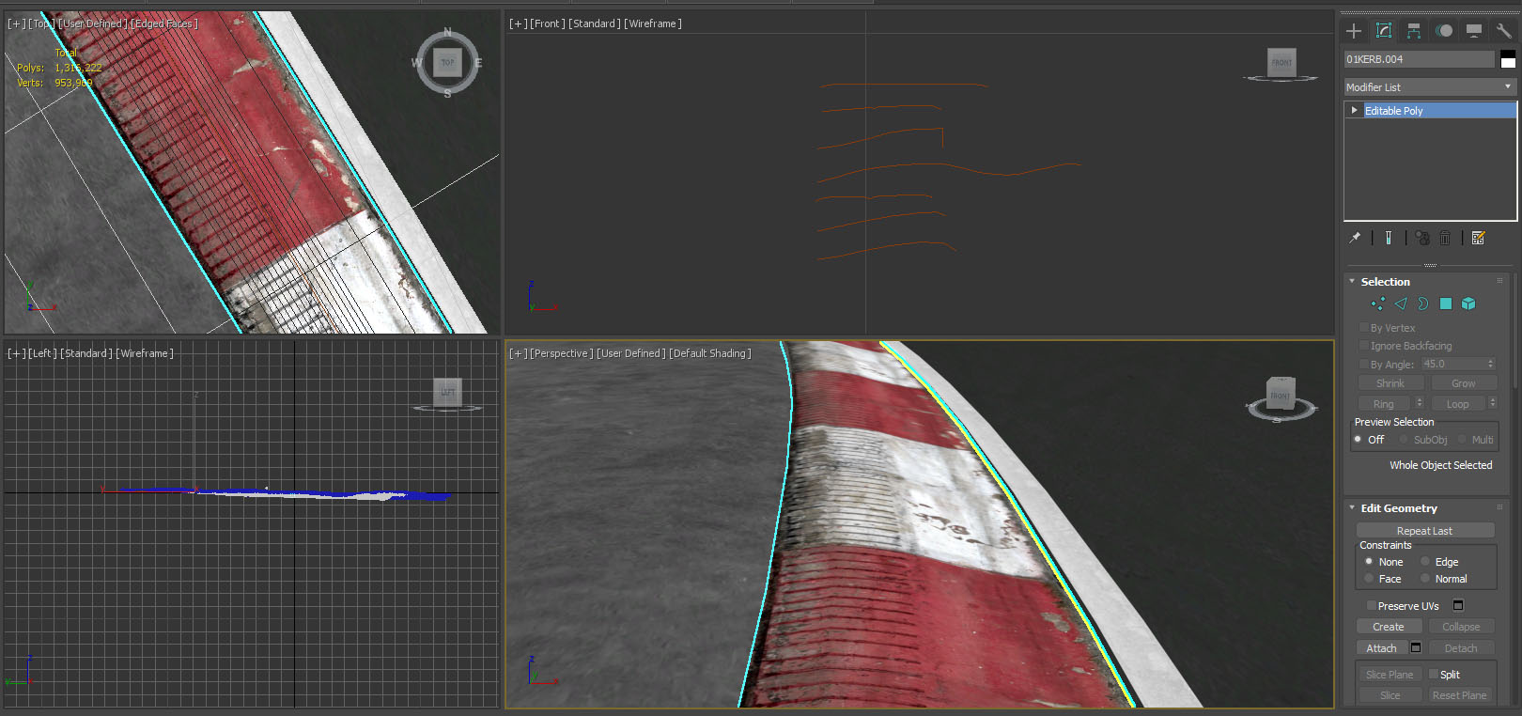
Task: Open Configure Modifier Sets icon
Action: (1478, 238)
